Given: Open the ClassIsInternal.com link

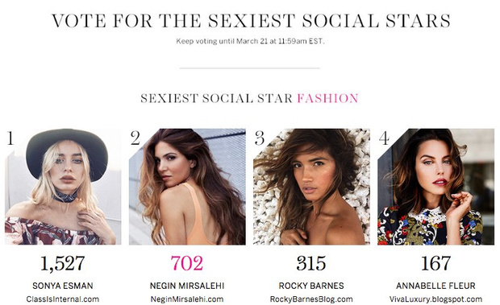Looking at the screenshot, I should 63,299.
